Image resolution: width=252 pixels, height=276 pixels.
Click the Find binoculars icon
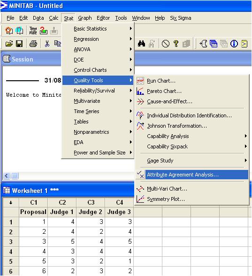(141, 44)
